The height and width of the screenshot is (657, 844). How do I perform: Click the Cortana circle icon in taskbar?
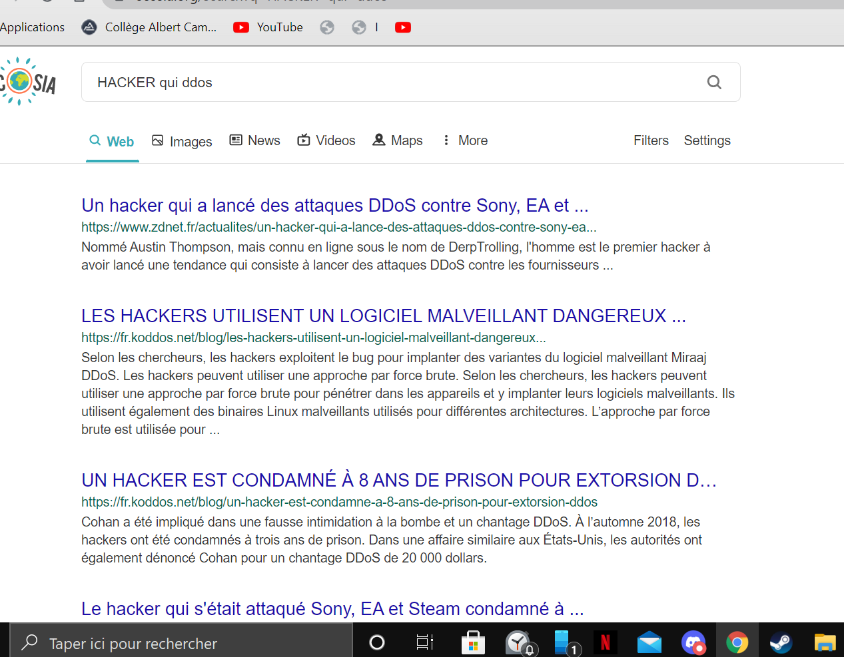(377, 642)
